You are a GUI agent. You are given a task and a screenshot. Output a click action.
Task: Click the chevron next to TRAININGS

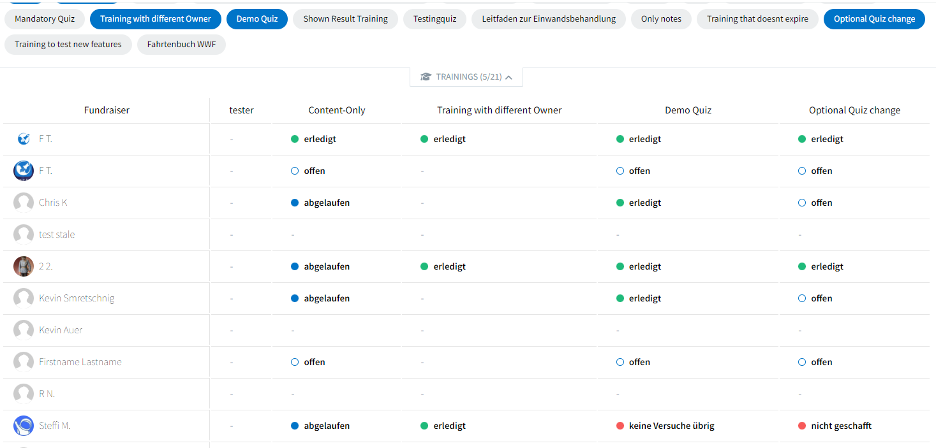coord(509,77)
